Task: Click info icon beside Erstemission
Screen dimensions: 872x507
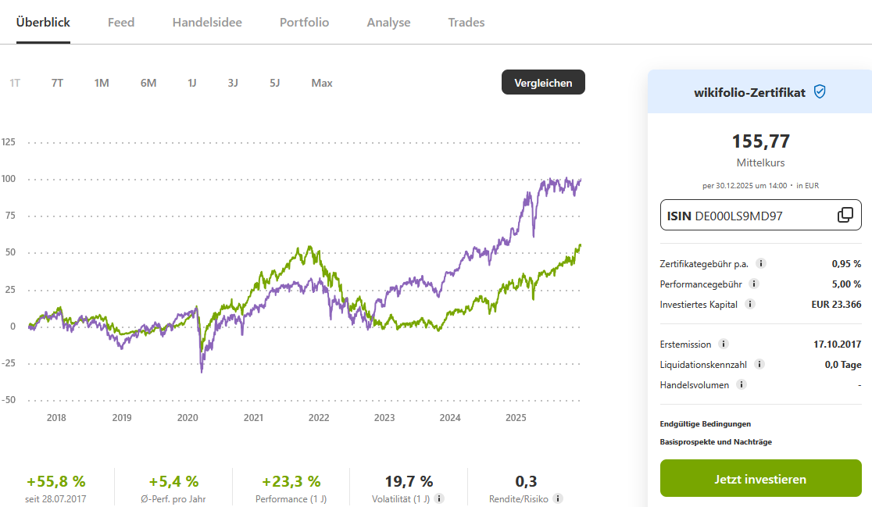Action: (724, 344)
